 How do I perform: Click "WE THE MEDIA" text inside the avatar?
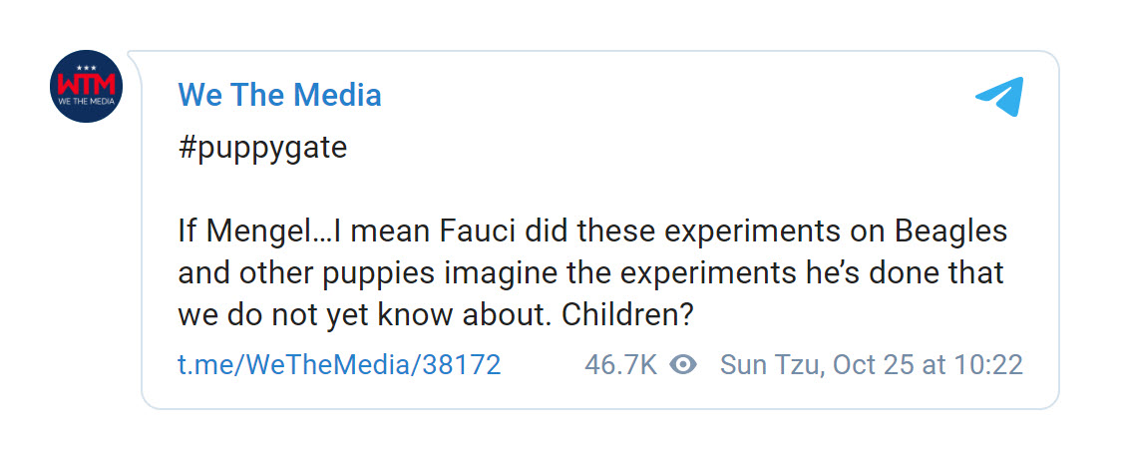(x=86, y=102)
